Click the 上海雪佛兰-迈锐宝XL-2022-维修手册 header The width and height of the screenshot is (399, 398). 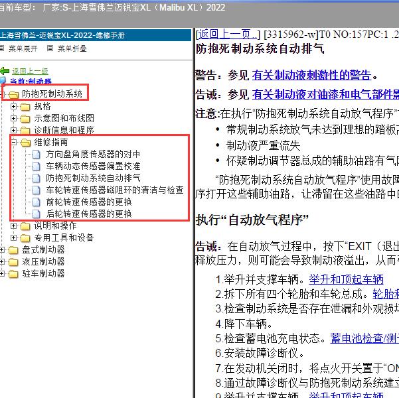[x=96, y=35]
